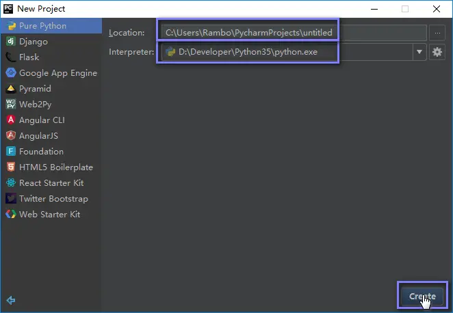The image size is (453, 313).
Task: Click the Web Starter Kit icon
Action: coord(11,214)
